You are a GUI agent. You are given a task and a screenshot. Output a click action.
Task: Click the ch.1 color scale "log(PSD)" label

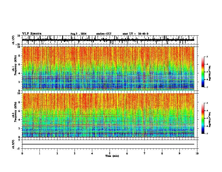pyautogui.click(x=210, y=73)
